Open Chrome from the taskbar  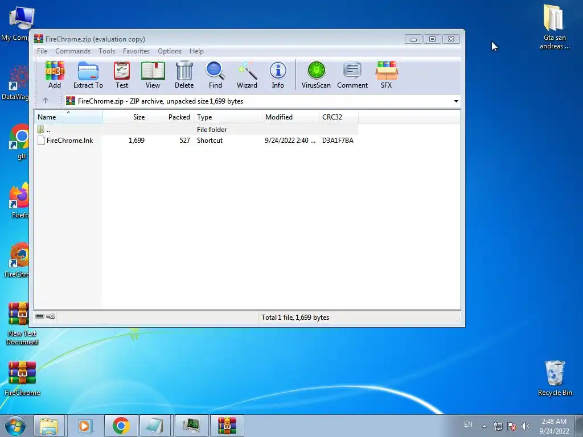click(121, 426)
